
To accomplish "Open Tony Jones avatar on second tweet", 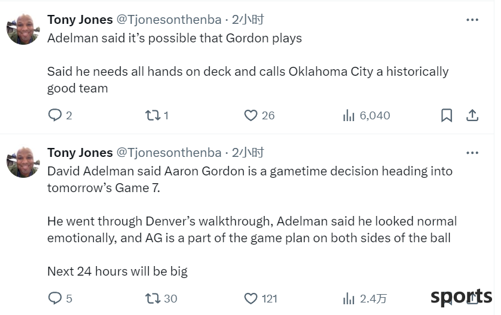I will tap(23, 162).
